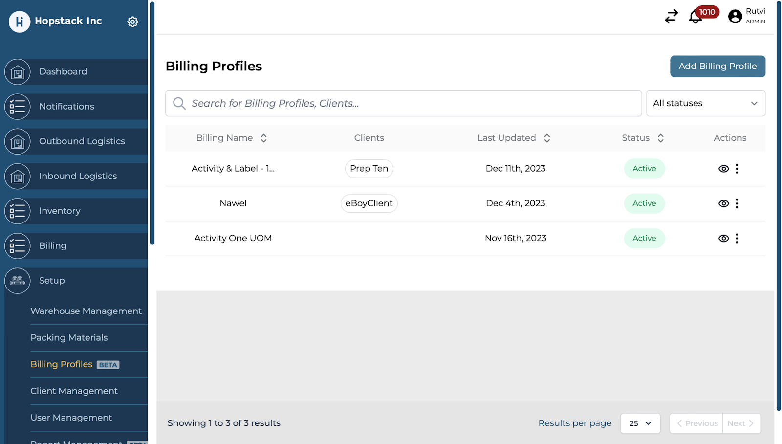
Task: Click the Add Billing Profile button
Action: [717, 66]
